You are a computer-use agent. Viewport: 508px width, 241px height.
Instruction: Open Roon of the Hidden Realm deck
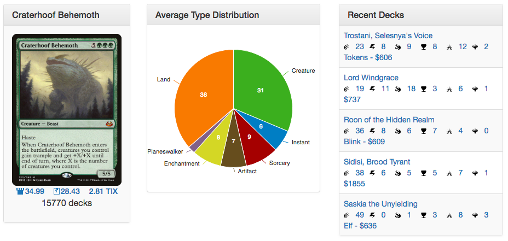coord(389,120)
